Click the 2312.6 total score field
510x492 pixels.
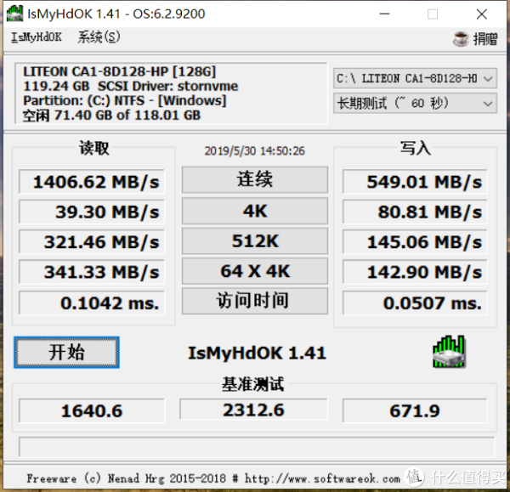pos(253,410)
